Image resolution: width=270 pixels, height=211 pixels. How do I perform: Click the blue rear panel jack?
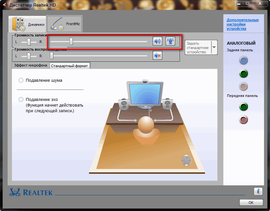[x=243, y=60]
